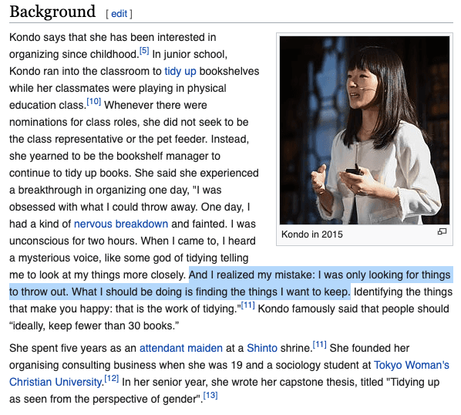Click citation [11] after 'work of tidying'
This screenshot has height=415, width=461.
(x=247, y=305)
